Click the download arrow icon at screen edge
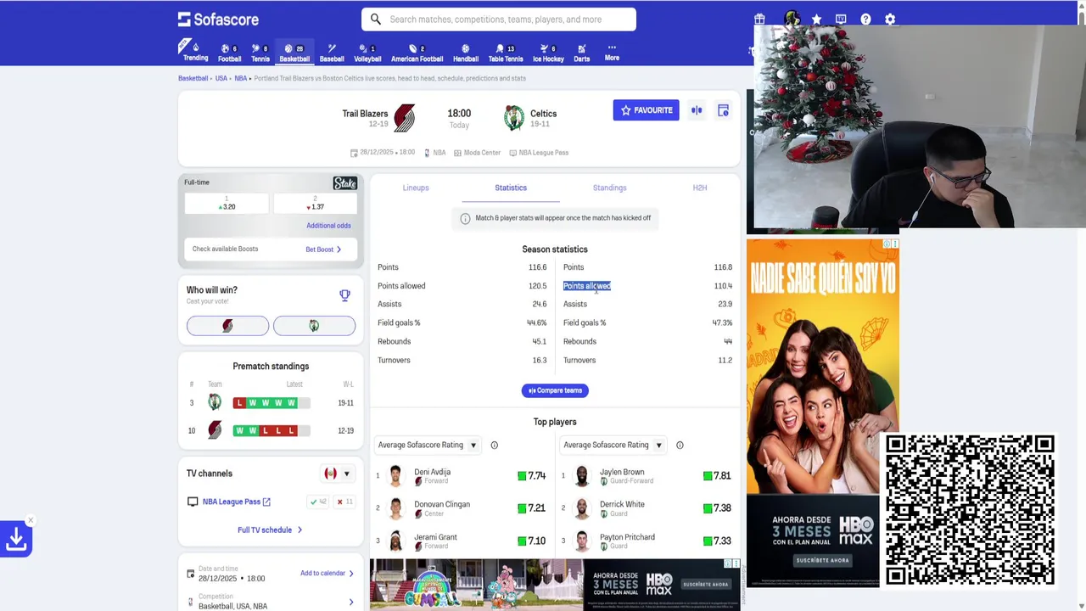Viewport: 1086px width, 611px height. coord(16,539)
